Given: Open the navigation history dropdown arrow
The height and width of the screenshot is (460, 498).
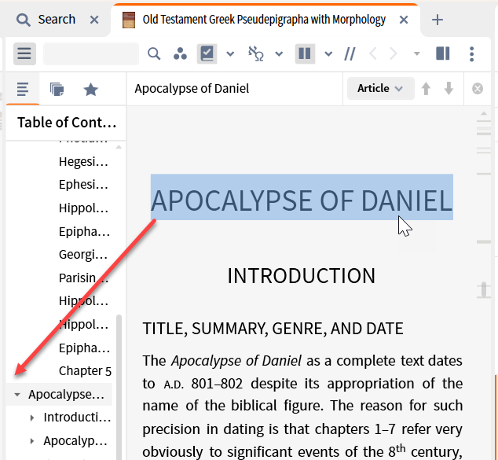Looking at the screenshot, I should pyautogui.click(x=416, y=53).
